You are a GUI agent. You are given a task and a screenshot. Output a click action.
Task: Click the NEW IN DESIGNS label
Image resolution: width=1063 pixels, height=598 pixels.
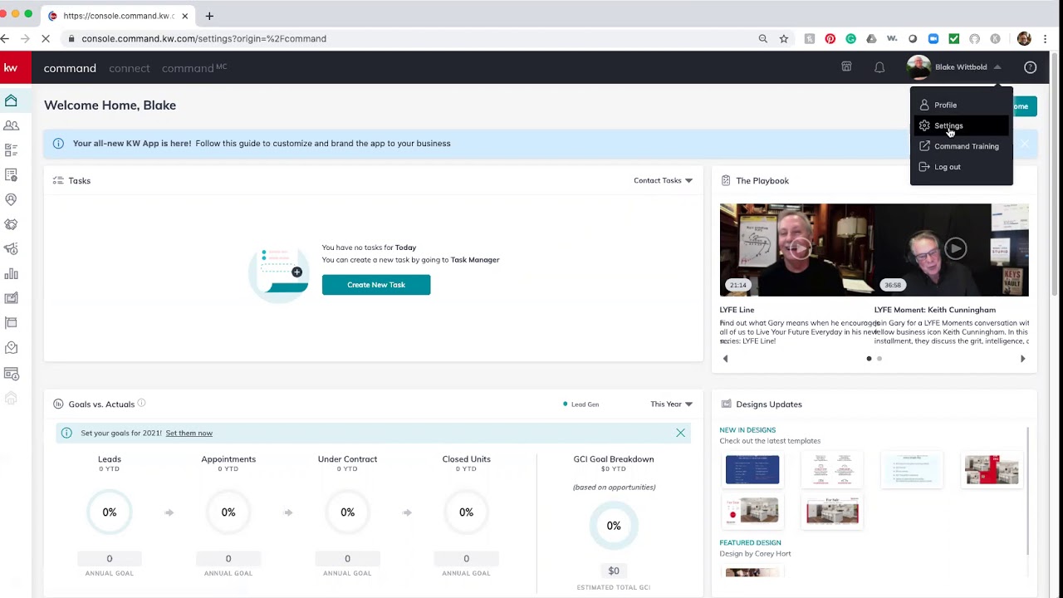pos(747,430)
